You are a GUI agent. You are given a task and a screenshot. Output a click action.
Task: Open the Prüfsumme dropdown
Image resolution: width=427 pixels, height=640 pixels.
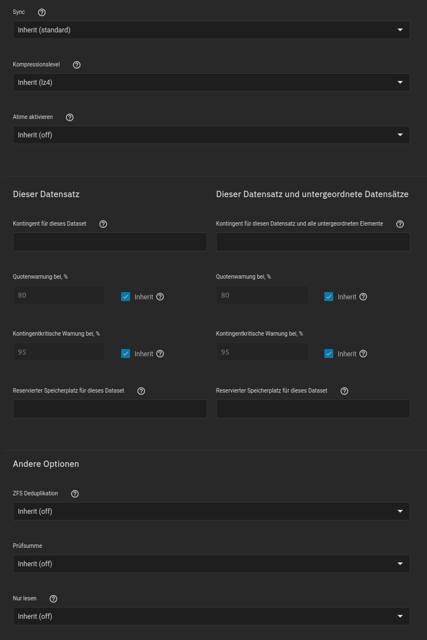tap(211, 564)
